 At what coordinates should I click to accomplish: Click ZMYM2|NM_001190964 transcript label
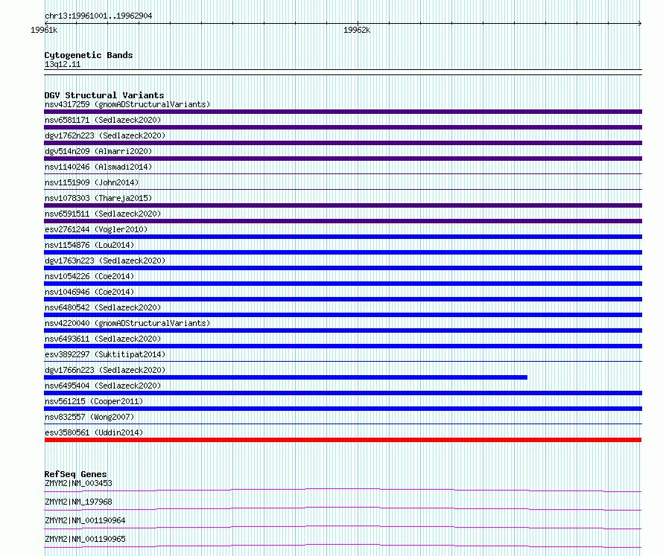(x=85, y=520)
